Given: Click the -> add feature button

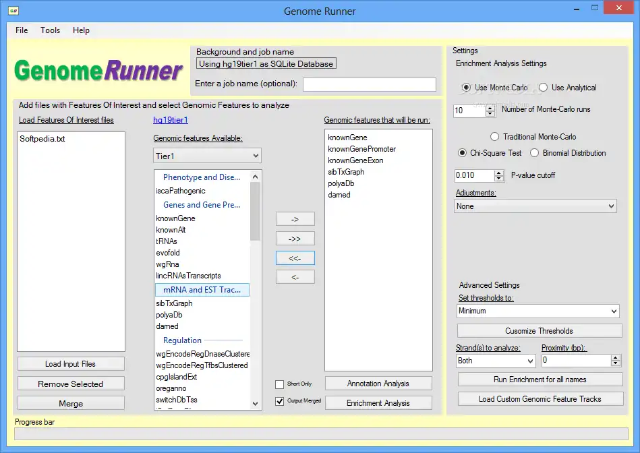Looking at the screenshot, I should tap(295, 219).
